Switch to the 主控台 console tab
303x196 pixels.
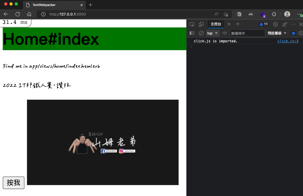point(216,24)
